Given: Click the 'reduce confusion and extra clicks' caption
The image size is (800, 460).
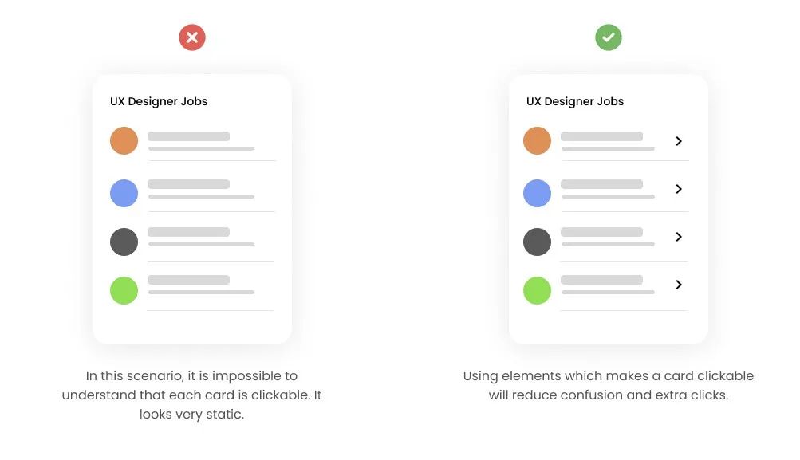Looking at the screenshot, I should [x=620, y=395].
